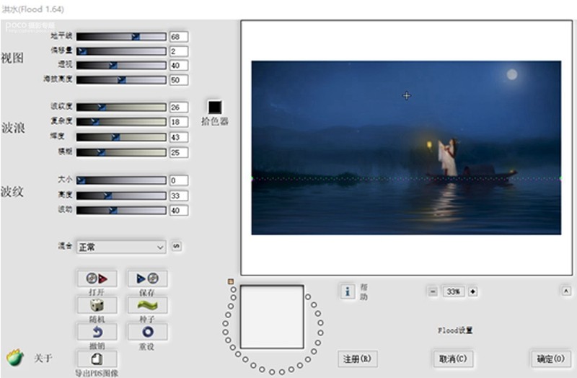Zoom out preview with minus button
This screenshot has height=378, width=577.
(x=433, y=291)
